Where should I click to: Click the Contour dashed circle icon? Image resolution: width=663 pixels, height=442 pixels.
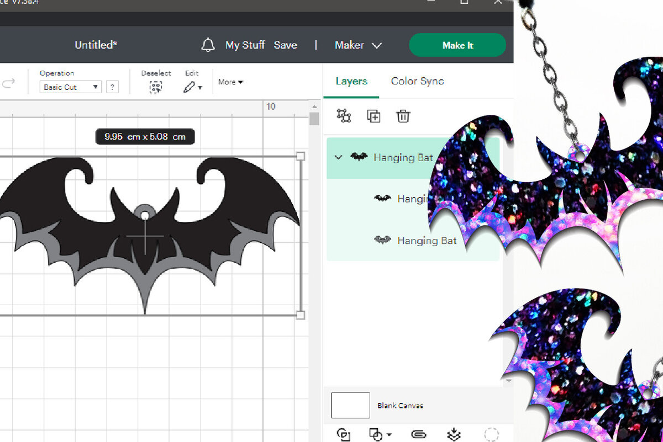coord(491,434)
